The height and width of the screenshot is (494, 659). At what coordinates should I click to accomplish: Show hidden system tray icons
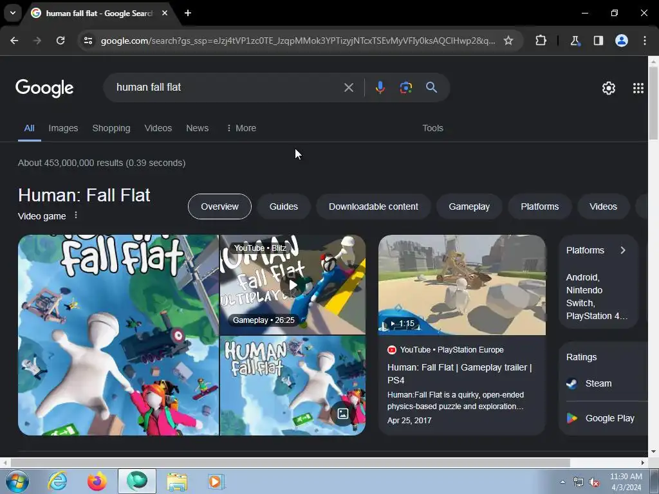[x=562, y=482]
